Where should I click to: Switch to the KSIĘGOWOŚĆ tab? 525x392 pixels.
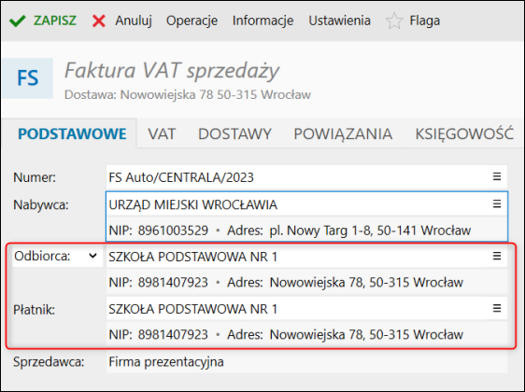[x=464, y=133]
